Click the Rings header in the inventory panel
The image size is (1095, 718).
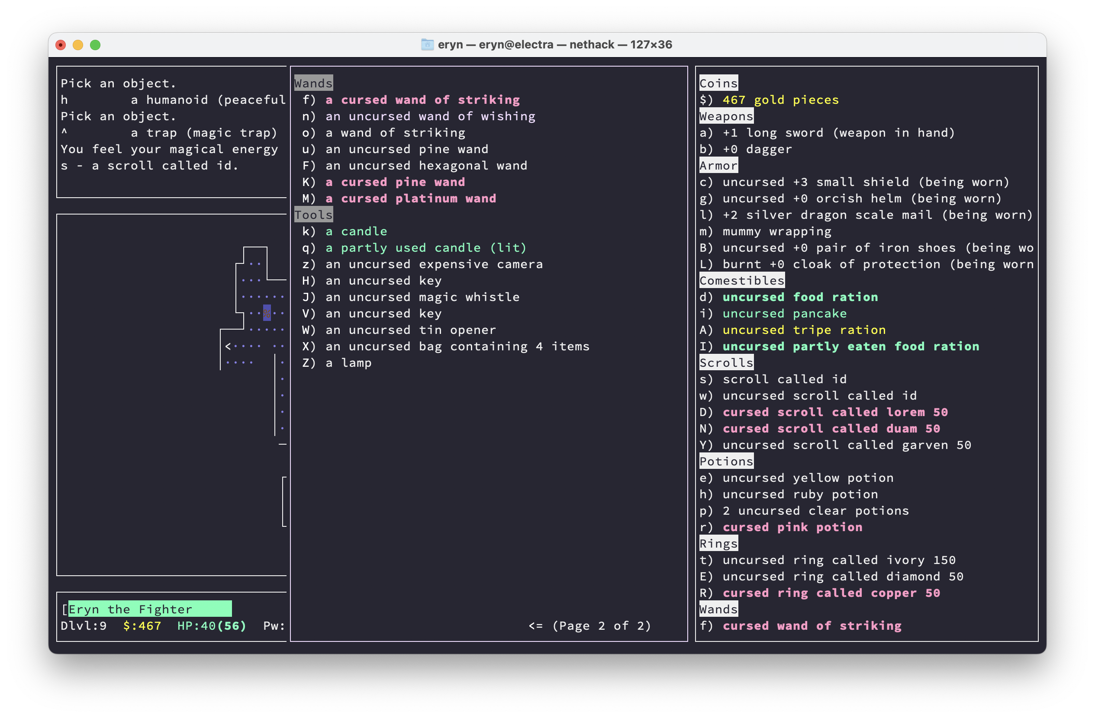tap(718, 543)
